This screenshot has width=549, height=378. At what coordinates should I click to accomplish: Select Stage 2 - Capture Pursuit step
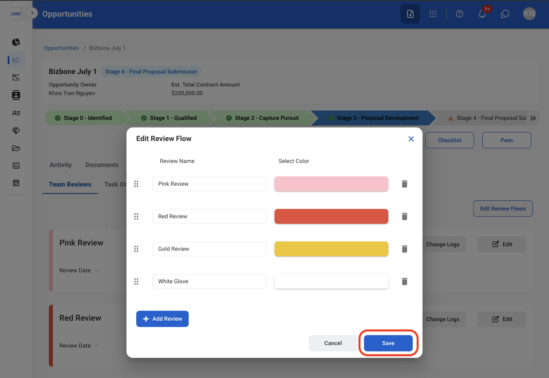[x=263, y=118]
